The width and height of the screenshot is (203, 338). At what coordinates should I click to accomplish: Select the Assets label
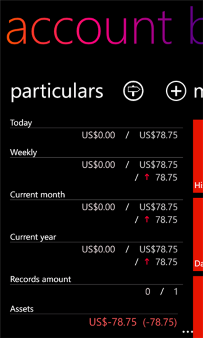point(22,309)
